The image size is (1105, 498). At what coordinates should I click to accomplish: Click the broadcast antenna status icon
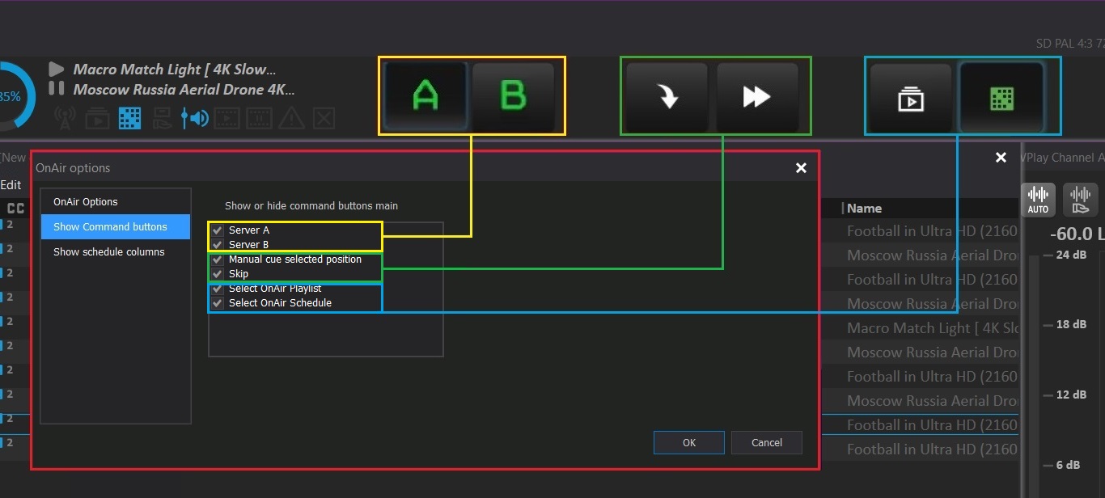tap(65, 119)
